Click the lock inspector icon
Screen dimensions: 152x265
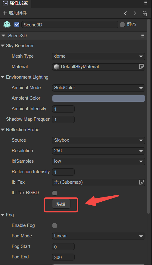pos(145,13)
